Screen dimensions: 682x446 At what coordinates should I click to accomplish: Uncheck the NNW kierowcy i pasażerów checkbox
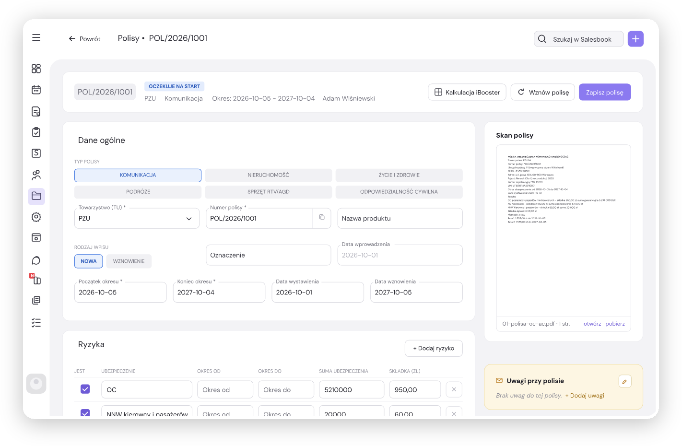tap(85, 413)
